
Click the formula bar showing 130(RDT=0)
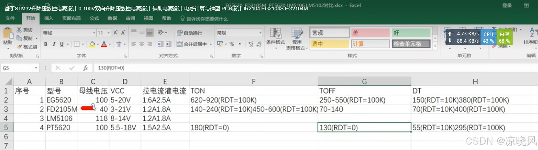315,68
